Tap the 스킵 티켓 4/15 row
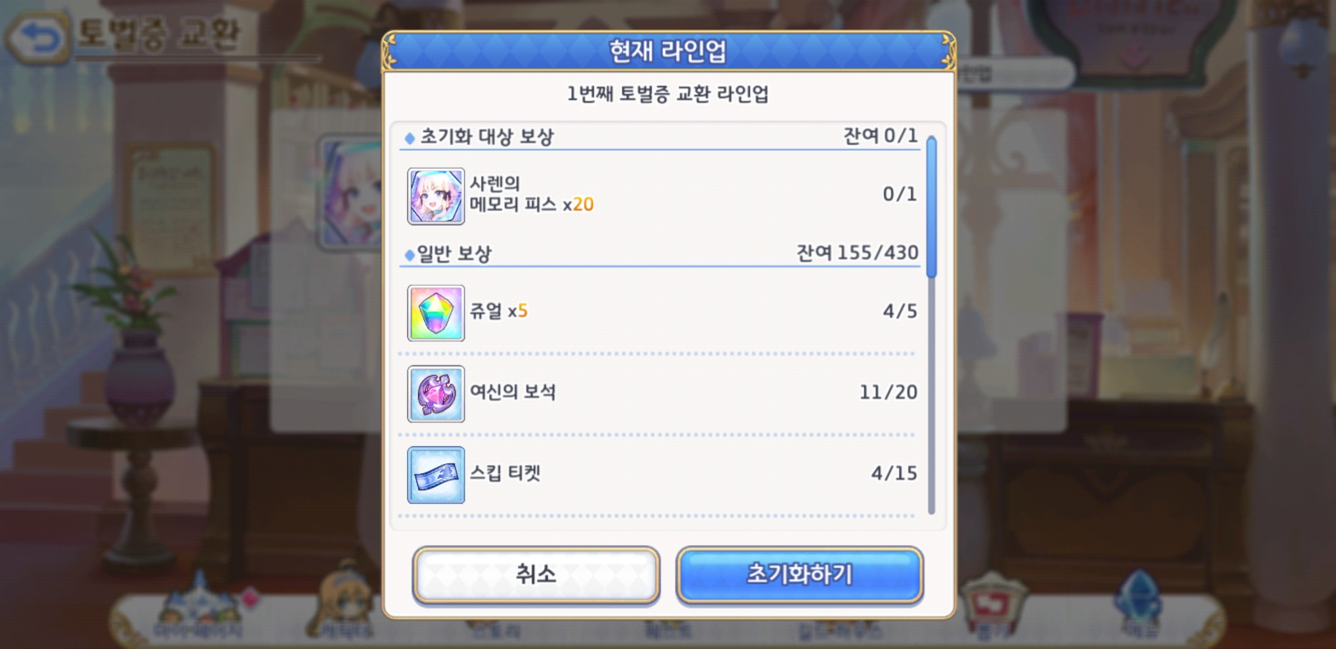This screenshot has height=649, width=1336. [662, 475]
